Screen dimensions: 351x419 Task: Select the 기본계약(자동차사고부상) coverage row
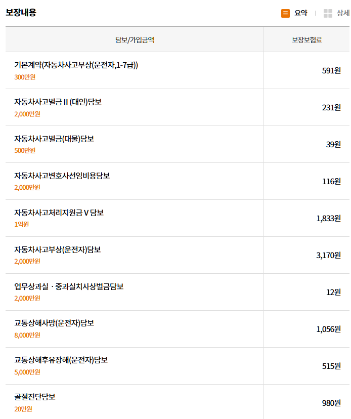pos(76,65)
